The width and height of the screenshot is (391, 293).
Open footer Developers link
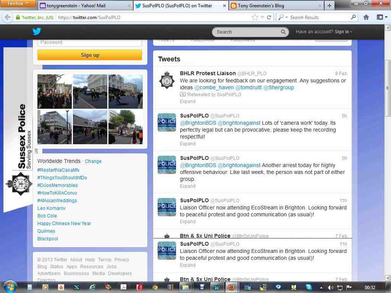point(120,273)
